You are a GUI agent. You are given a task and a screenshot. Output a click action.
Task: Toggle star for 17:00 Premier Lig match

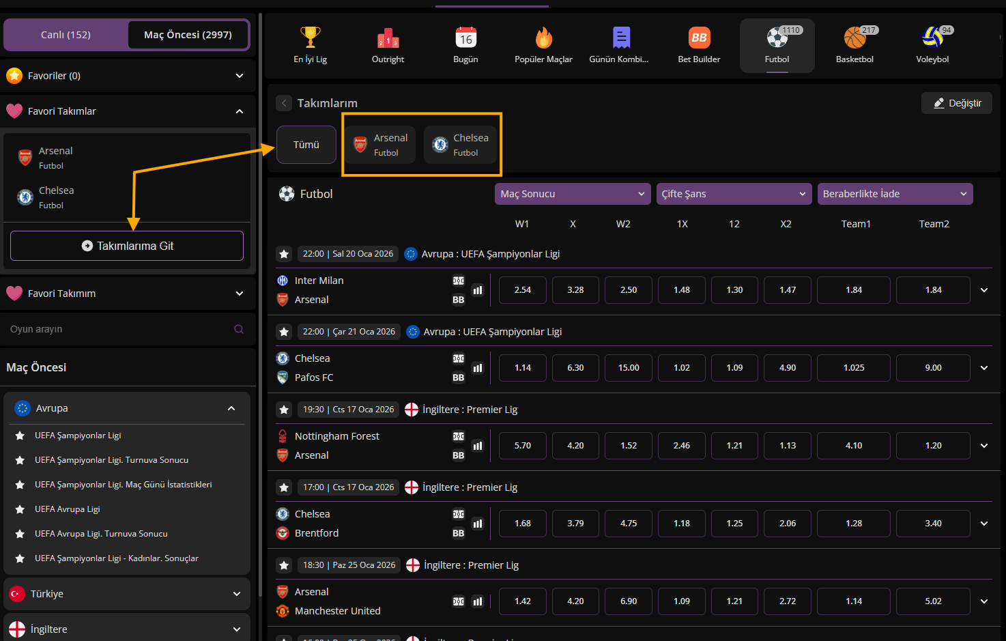click(284, 487)
